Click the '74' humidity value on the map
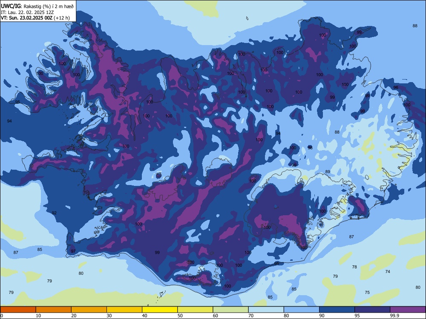This screenshot has width=426, height=319. (x=388, y=271)
